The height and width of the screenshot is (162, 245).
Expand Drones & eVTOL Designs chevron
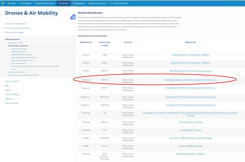(x=3, y=32)
